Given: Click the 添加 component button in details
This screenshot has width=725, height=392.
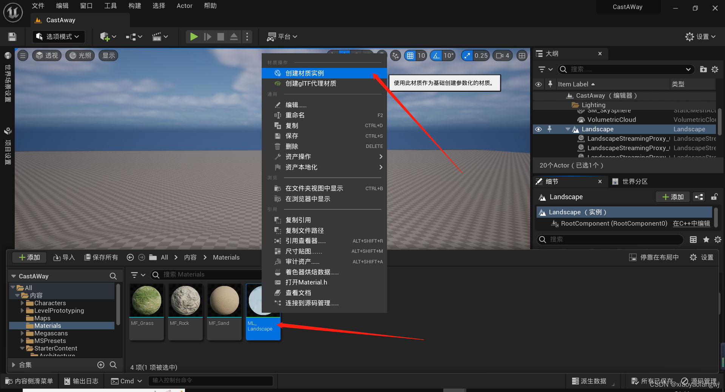Looking at the screenshot, I should point(673,197).
